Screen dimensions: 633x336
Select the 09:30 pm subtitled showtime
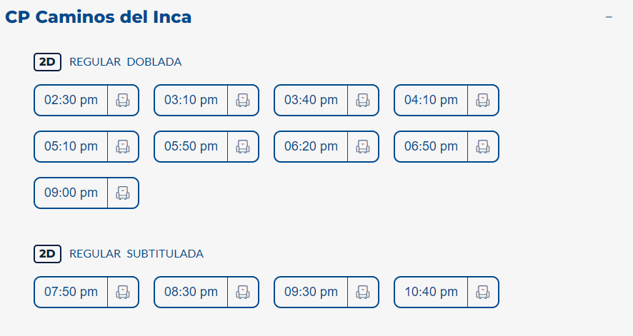click(311, 292)
